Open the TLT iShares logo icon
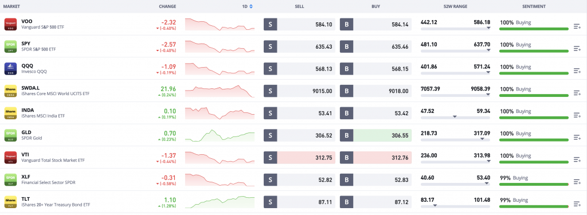 (x=10, y=202)
